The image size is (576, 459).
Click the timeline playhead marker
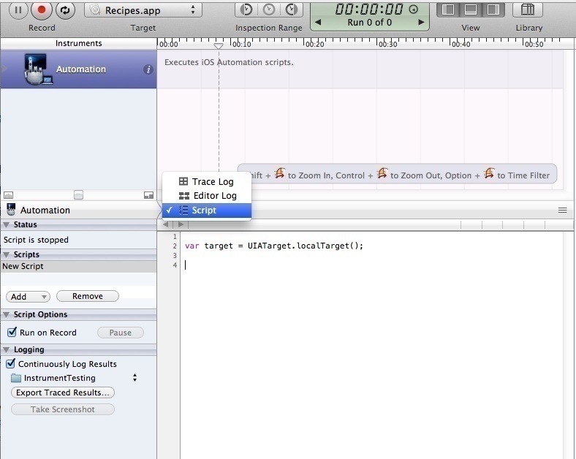tap(219, 46)
